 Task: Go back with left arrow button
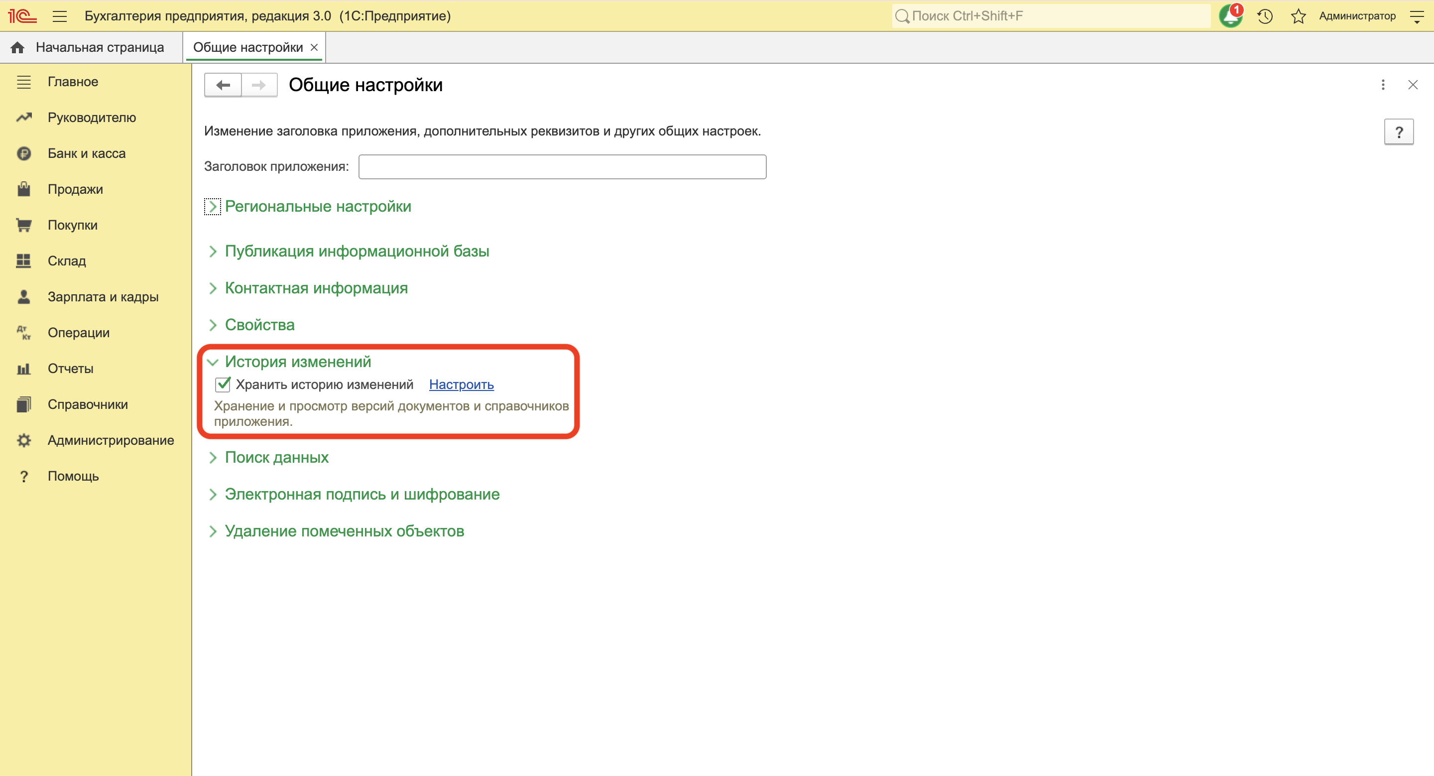coord(223,85)
